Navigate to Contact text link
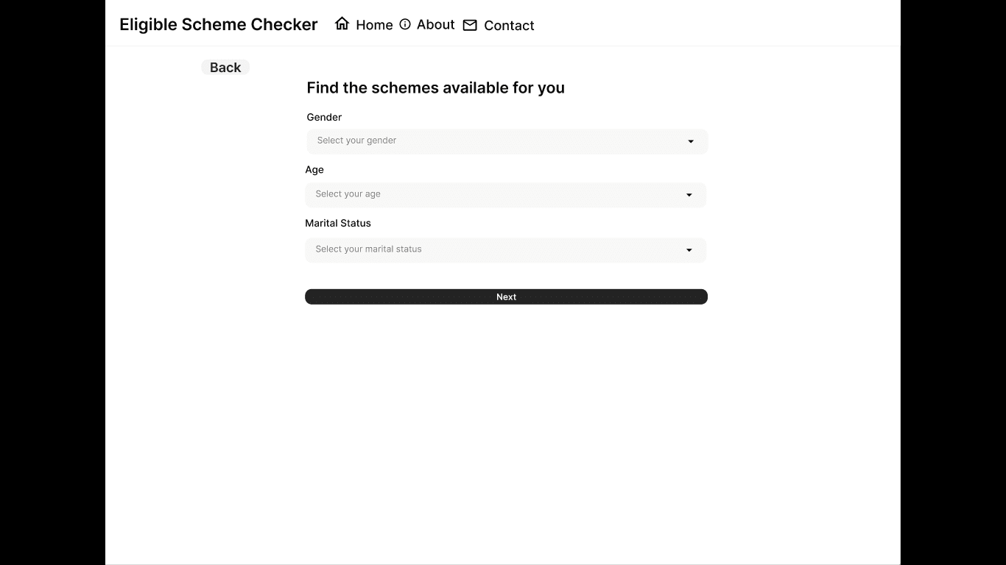Screen dimensions: 1006x565 509,26
